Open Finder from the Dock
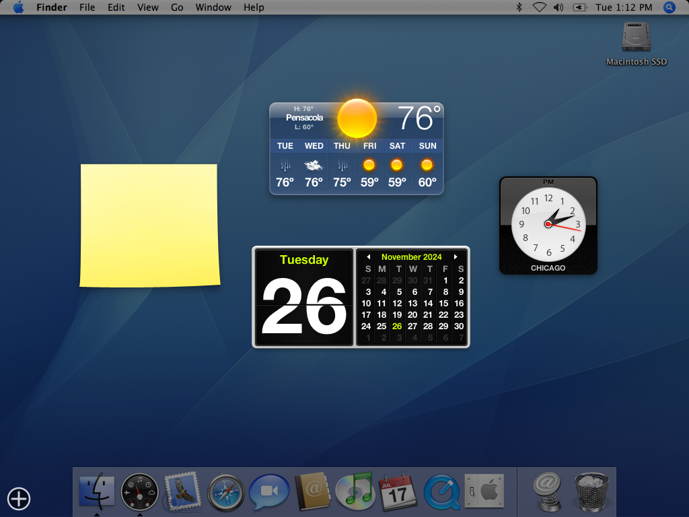 pyautogui.click(x=97, y=491)
